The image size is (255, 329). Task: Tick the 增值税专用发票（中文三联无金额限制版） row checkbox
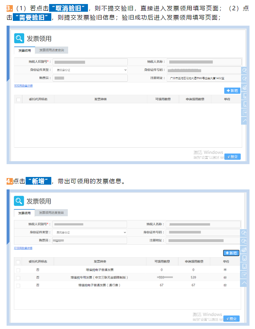click(18, 278)
